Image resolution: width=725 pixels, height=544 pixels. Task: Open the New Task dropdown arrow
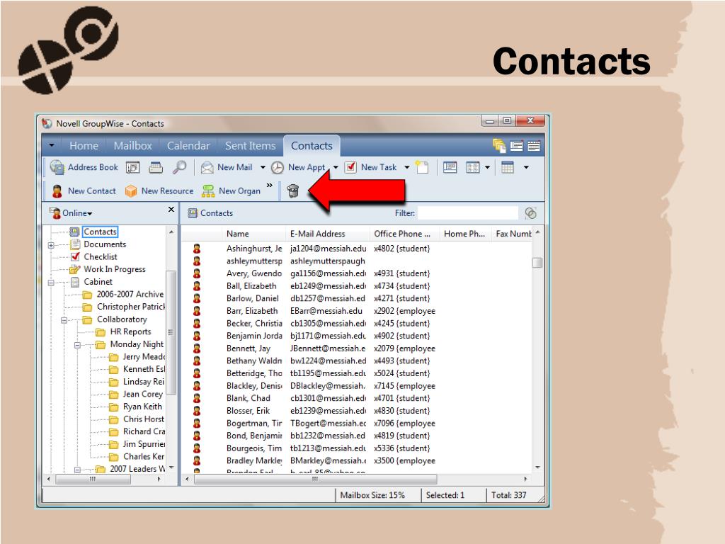(x=407, y=167)
